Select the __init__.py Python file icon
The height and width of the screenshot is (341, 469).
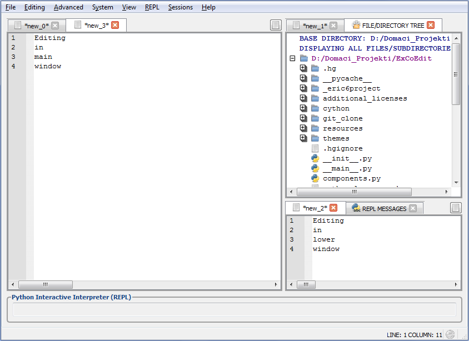click(315, 159)
